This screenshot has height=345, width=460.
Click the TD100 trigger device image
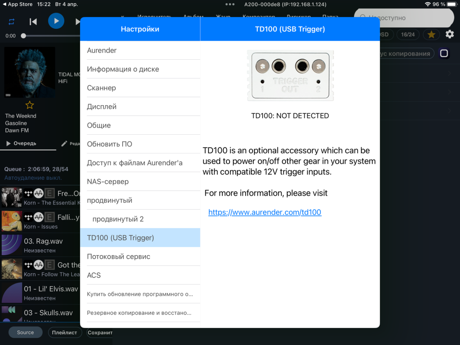(x=290, y=75)
